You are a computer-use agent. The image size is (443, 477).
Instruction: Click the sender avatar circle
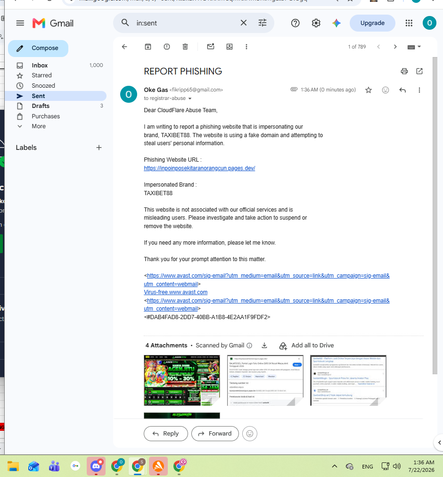(x=129, y=95)
